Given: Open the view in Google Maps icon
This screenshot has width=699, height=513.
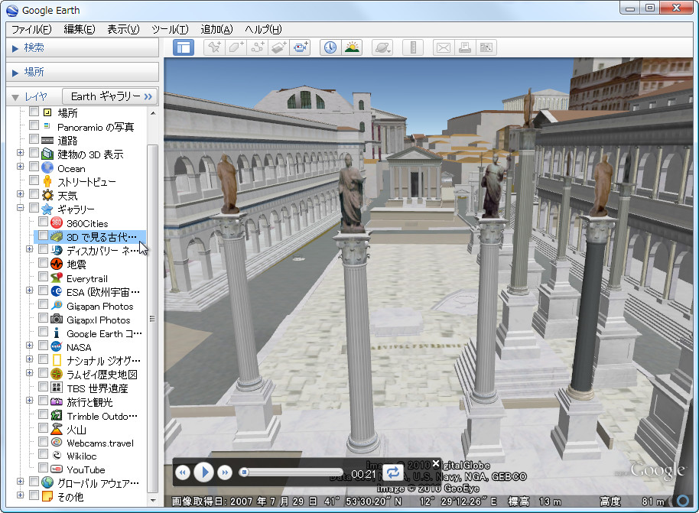Looking at the screenshot, I should pyautogui.click(x=486, y=47).
